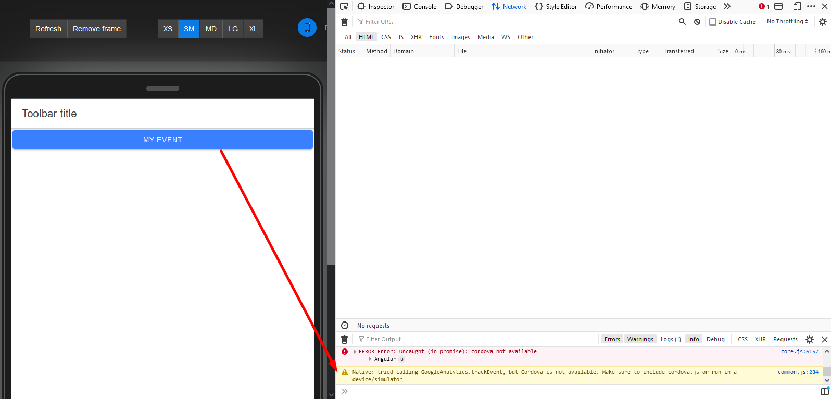
Task: Sort by the Status column header
Action: tap(349, 51)
